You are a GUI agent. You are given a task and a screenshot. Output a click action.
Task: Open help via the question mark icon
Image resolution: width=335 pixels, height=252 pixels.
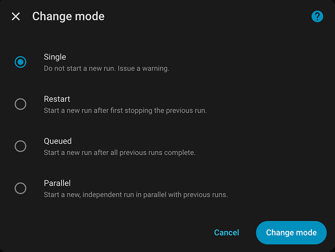pos(317,17)
